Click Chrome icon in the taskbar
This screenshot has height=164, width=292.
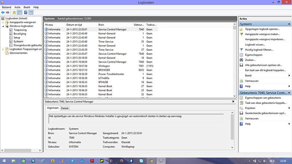(150, 160)
